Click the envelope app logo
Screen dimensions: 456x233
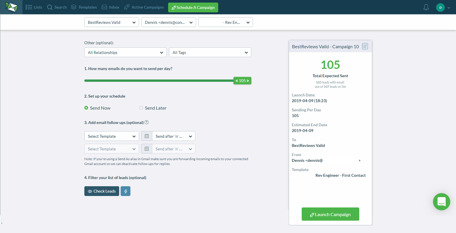tap(12, 7)
